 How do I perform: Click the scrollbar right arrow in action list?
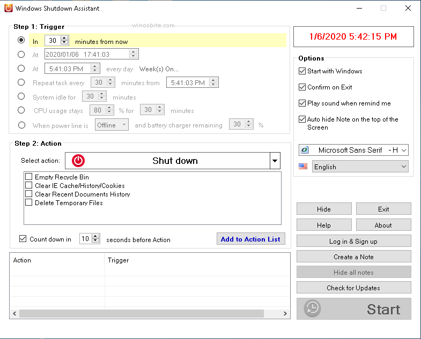(x=285, y=313)
